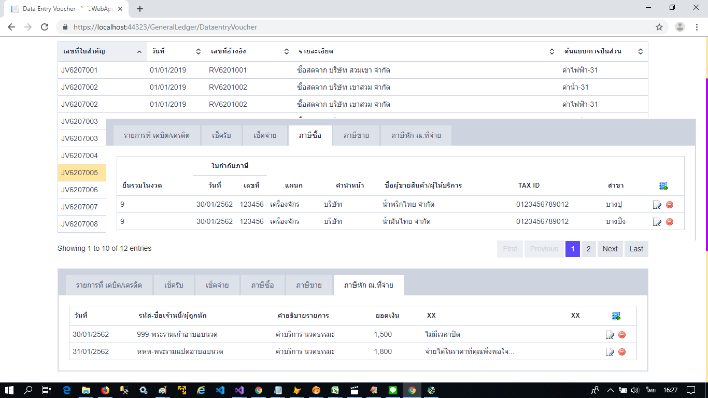Edit the น้ำพริกไทย จำกัด invoice entry
Image resolution: width=708 pixels, height=398 pixels.
(x=657, y=204)
